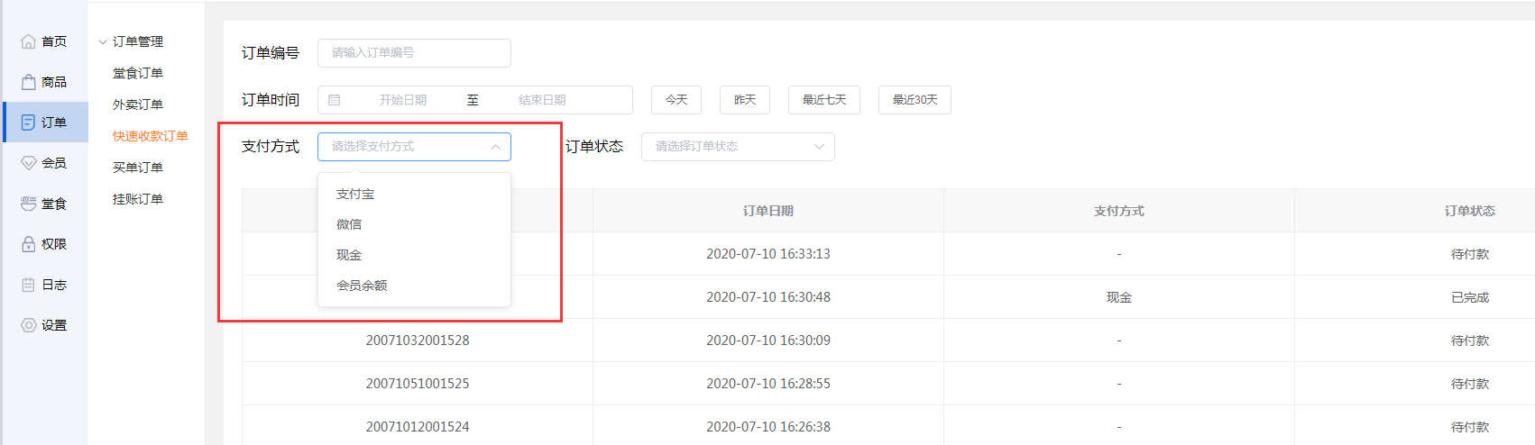Click the 会员 diamond icon
The height and width of the screenshot is (445, 1535).
click(x=29, y=163)
